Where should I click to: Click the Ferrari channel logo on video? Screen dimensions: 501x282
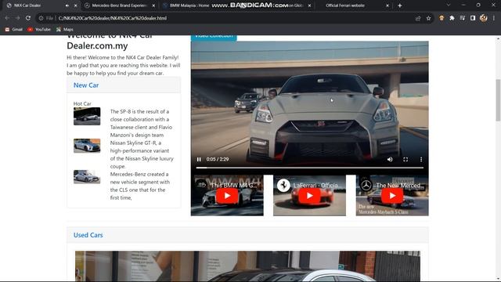coord(283,186)
